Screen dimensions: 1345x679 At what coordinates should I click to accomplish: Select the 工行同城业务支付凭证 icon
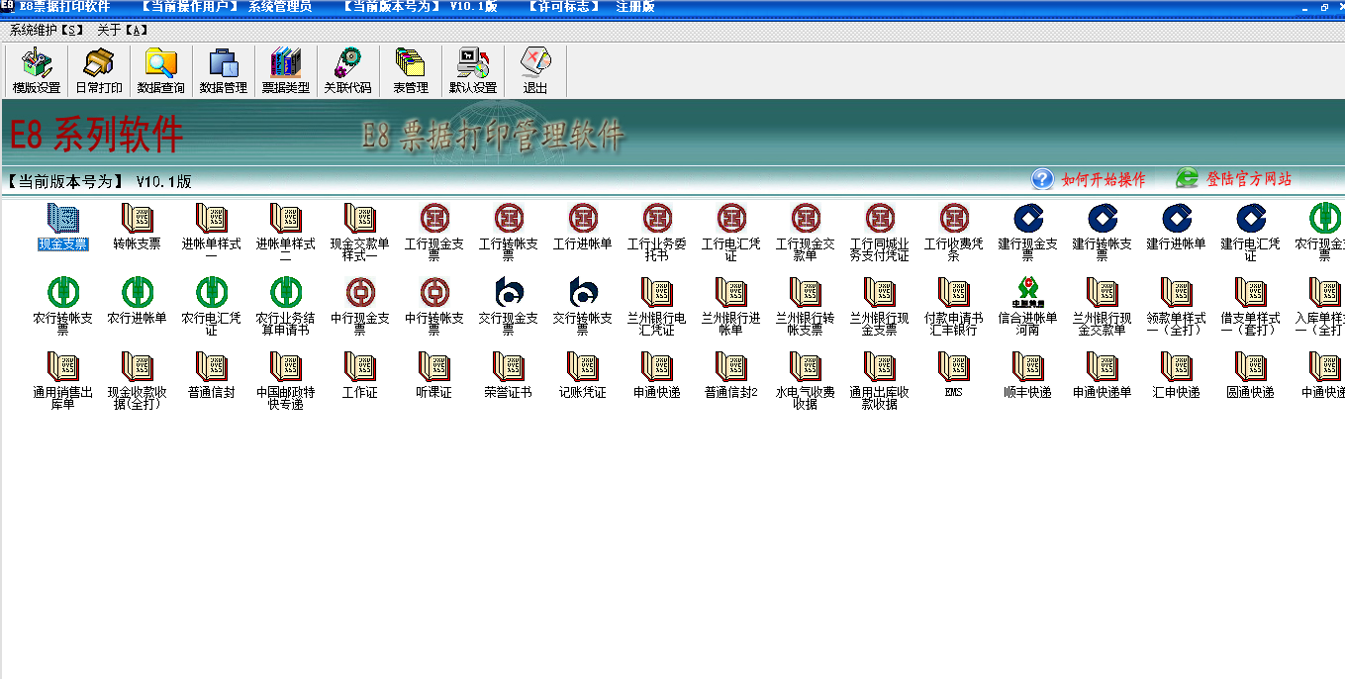(879, 232)
